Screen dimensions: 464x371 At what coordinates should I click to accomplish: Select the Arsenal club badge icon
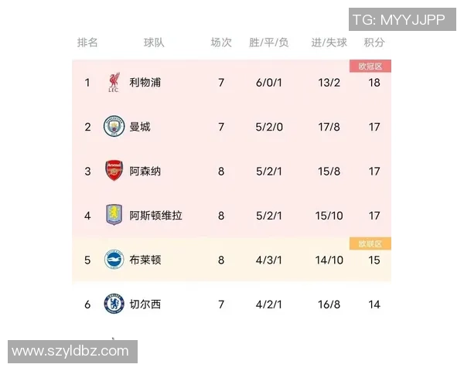pos(114,171)
